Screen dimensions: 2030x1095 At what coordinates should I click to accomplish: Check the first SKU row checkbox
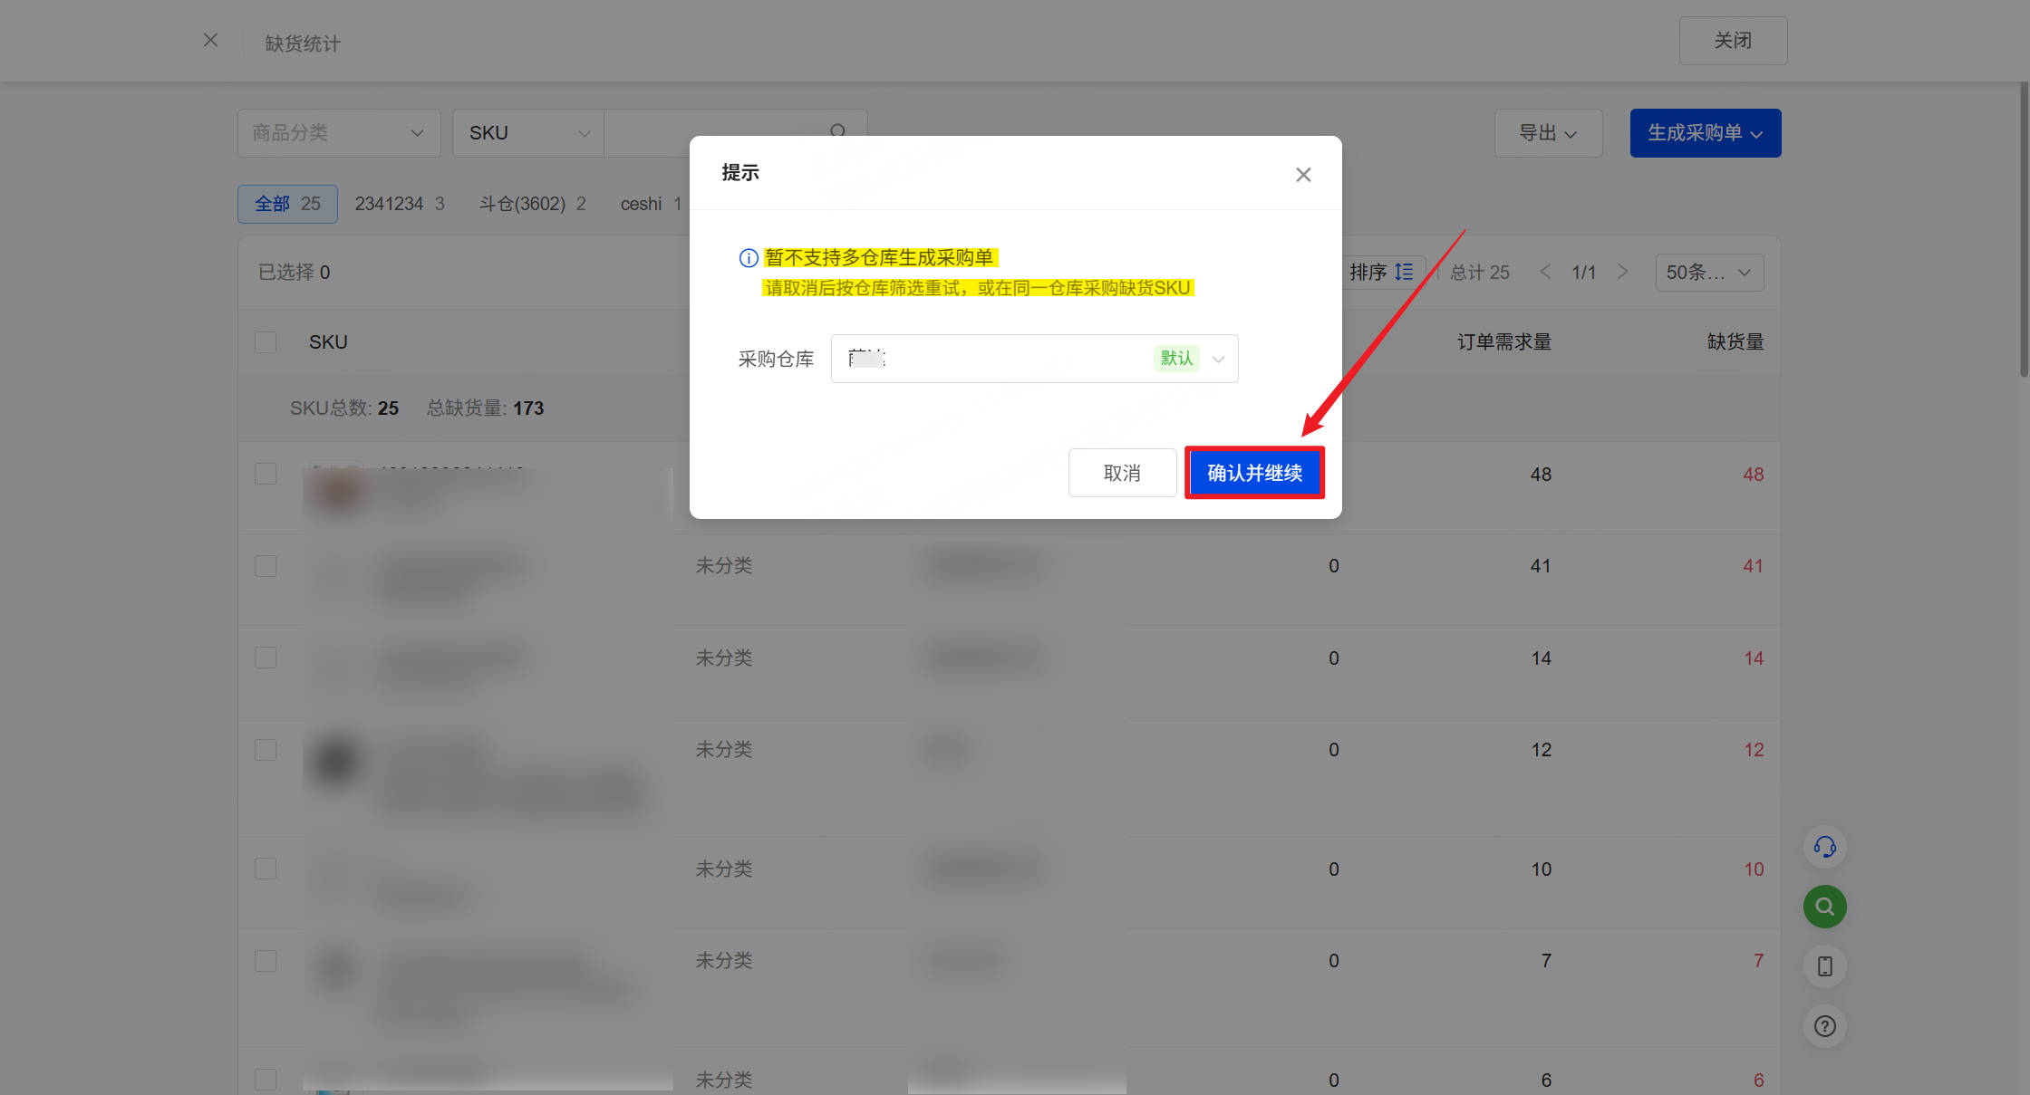[266, 473]
